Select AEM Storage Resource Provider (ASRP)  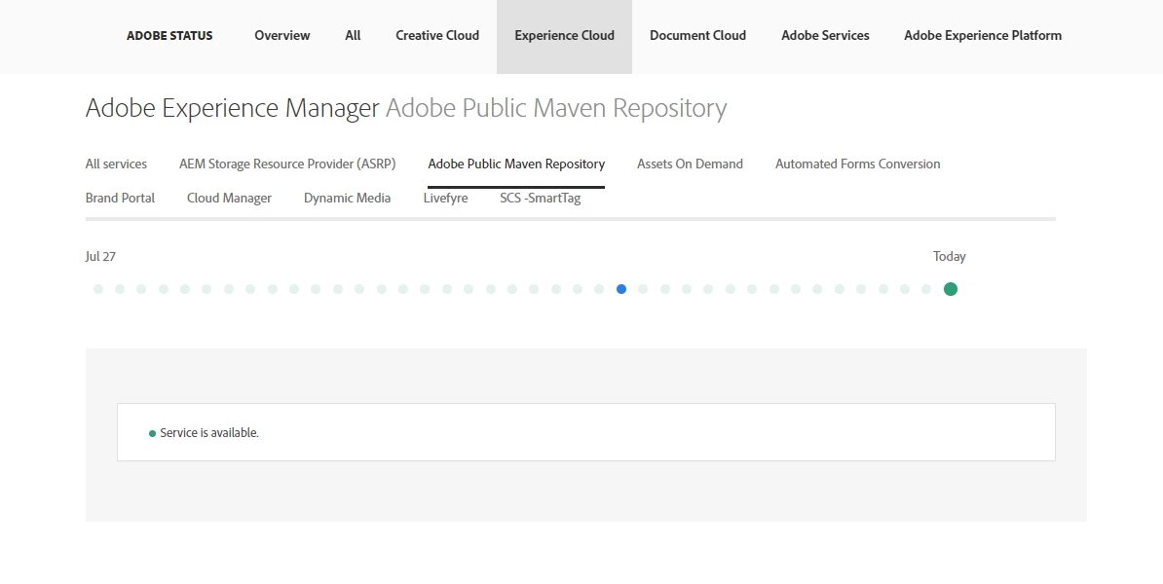[287, 164]
